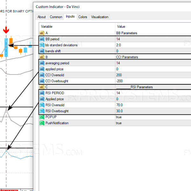
Task: Click the double icon for bb standard deviations
Action: point(42,45)
